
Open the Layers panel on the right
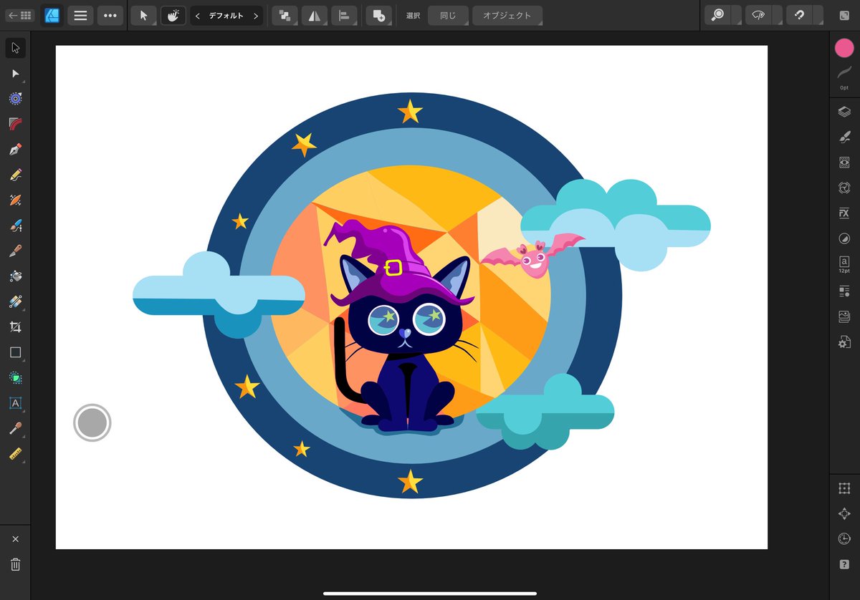pyautogui.click(x=844, y=111)
